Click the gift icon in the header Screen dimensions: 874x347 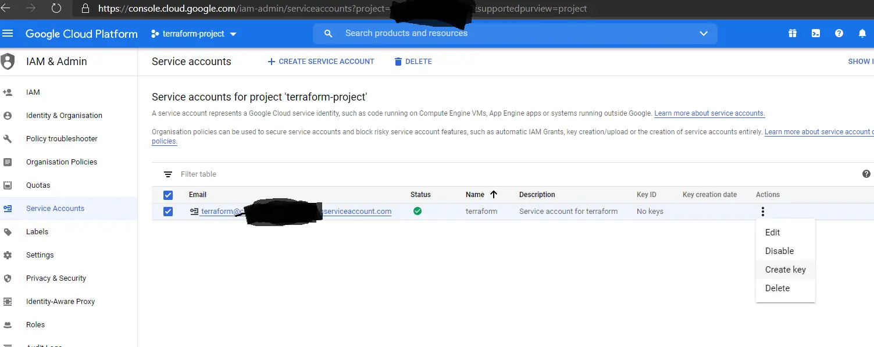(x=793, y=34)
